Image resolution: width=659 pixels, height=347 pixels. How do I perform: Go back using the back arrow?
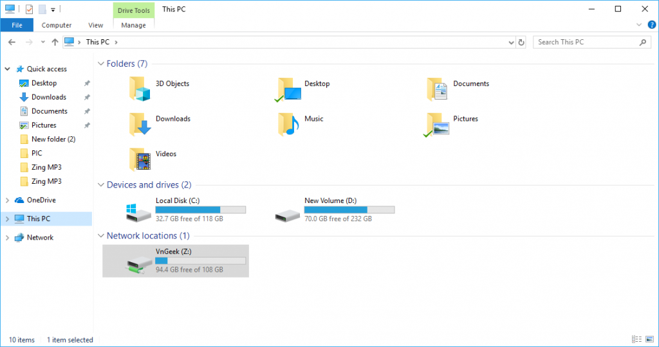pos(12,42)
